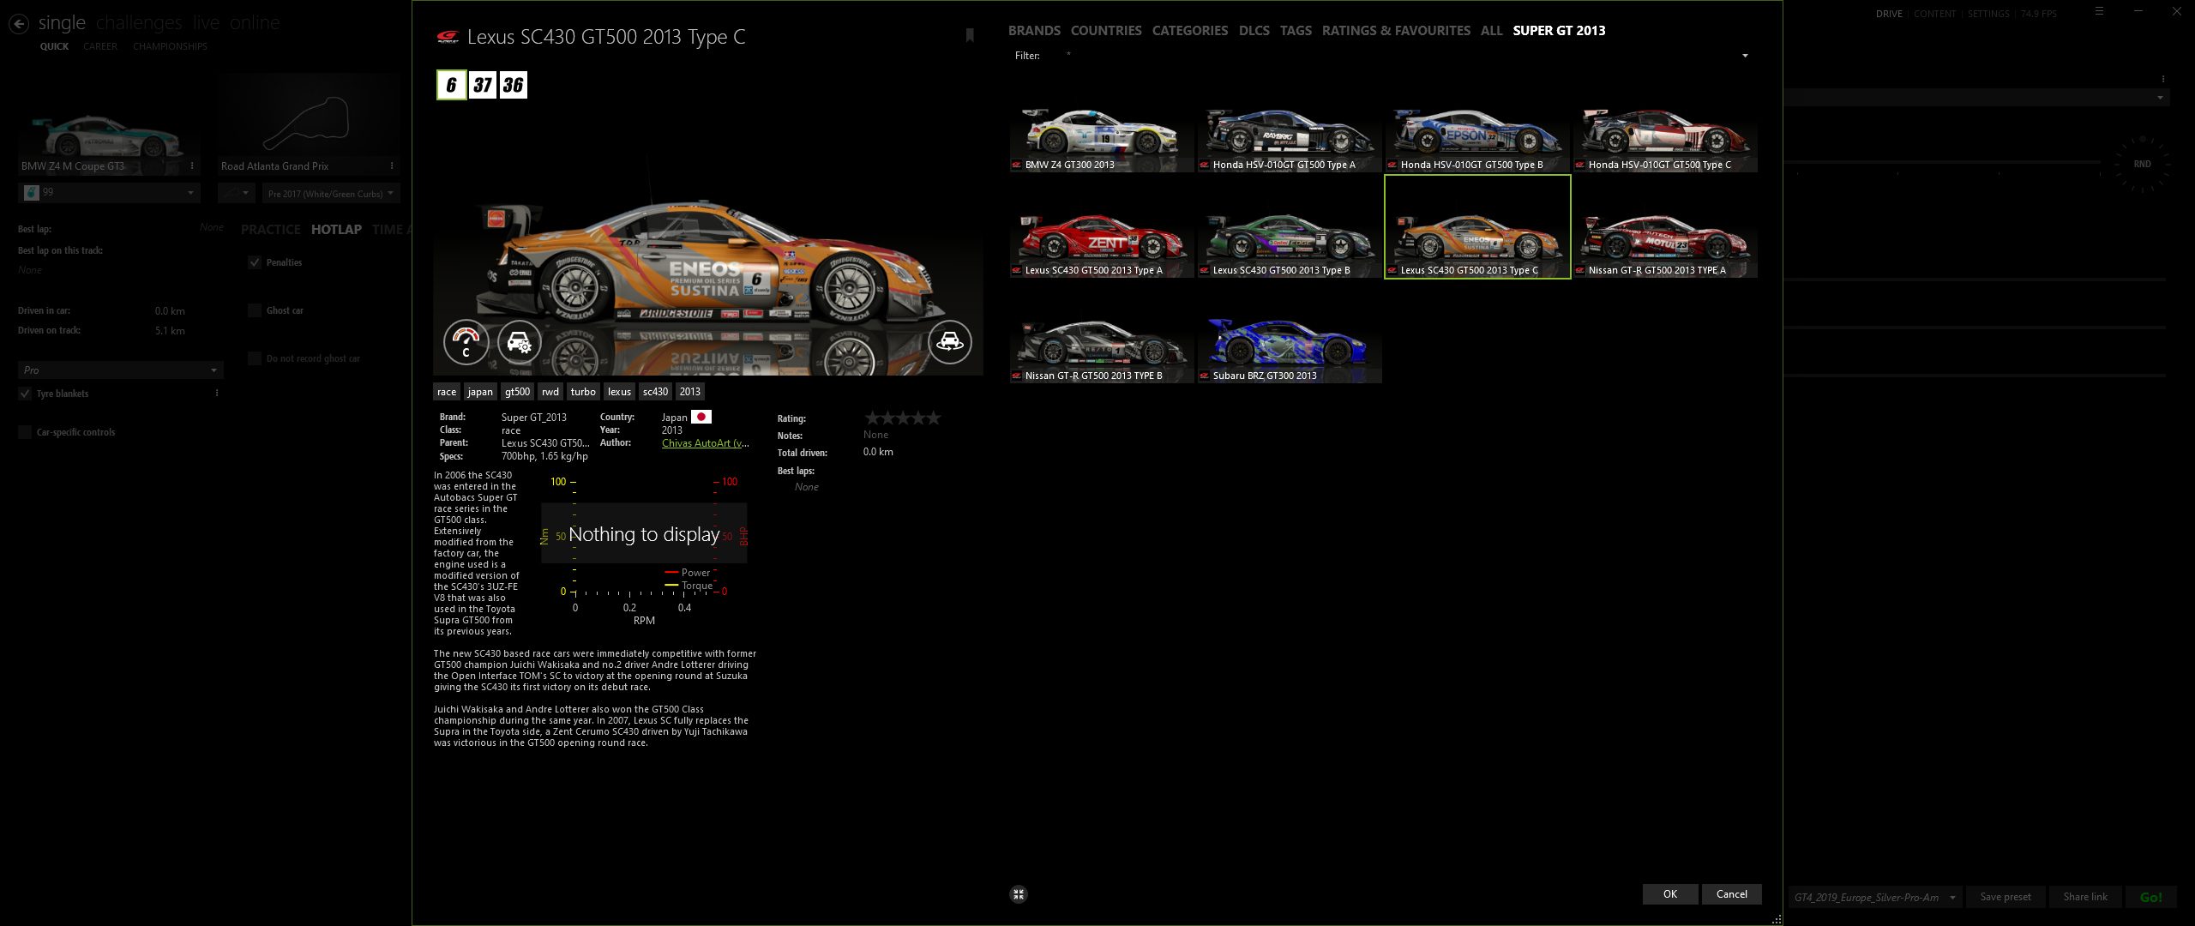
Task: Expand the skin 99 dropdown
Action: [110, 193]
